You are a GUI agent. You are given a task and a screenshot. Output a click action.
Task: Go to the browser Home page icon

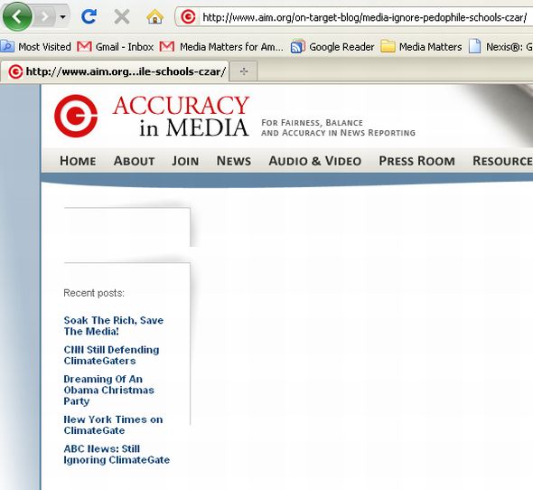coord(154,16)
